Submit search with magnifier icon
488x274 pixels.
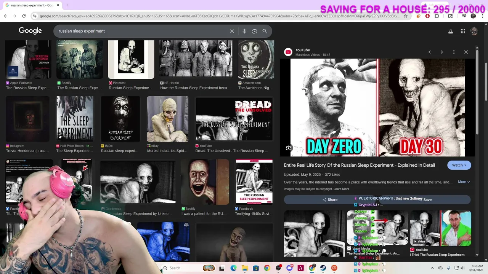click(x=265, y=31)
